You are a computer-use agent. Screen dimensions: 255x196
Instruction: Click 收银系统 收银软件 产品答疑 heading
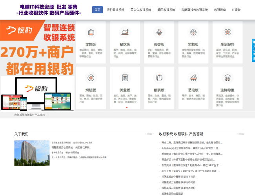pos(181,134)
